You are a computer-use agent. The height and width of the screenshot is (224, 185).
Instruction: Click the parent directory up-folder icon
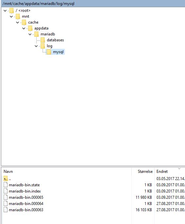click(6, 179)
